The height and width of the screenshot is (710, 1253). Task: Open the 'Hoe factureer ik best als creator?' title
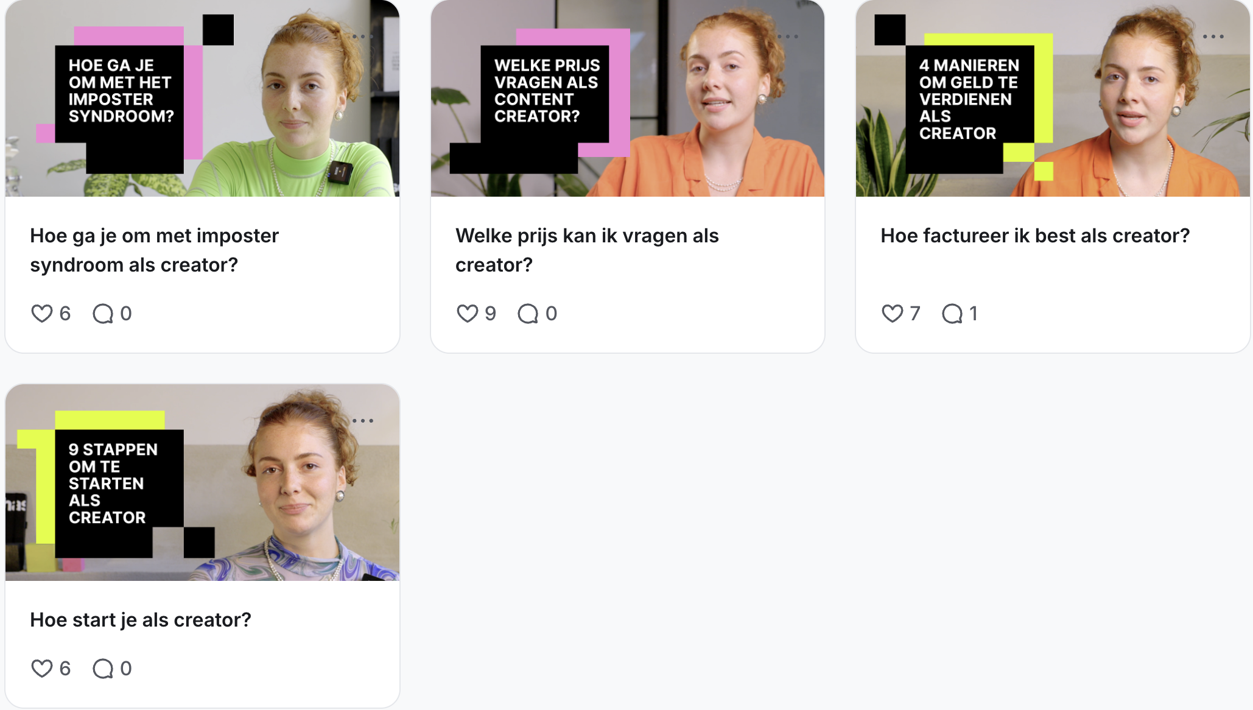[x=1035, y=236]
